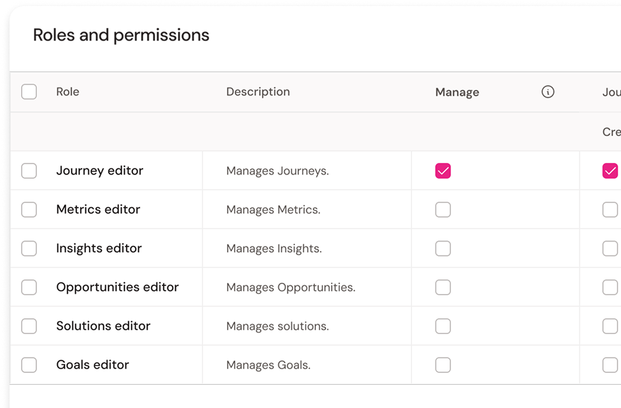Check the Metrics editor checkbox in the last column
The image size is (621, 408).
610,210
